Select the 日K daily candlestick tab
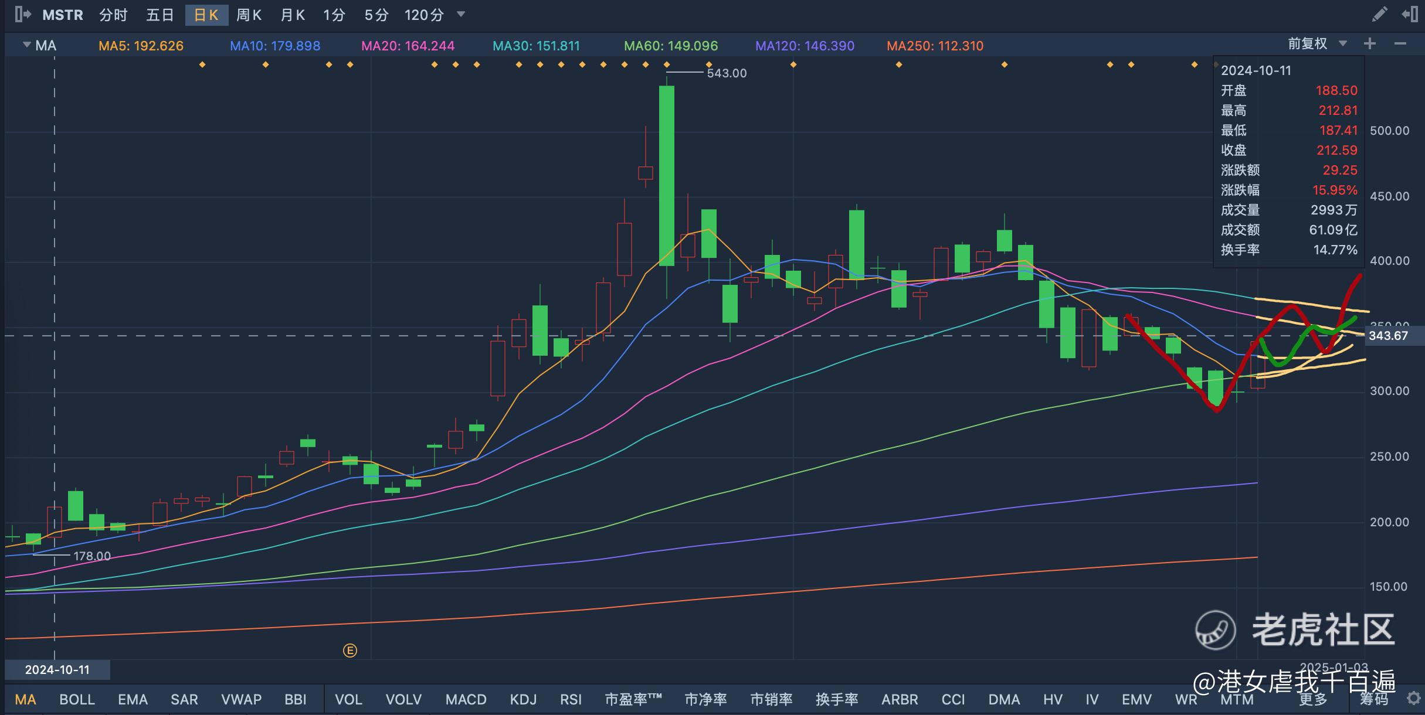Viewport: 1425px width, 715px height. pyautogui.click(x=206, y=15)
